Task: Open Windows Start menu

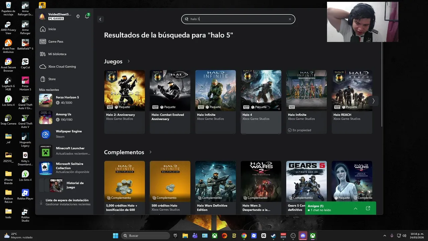Action: pos(115,236)
